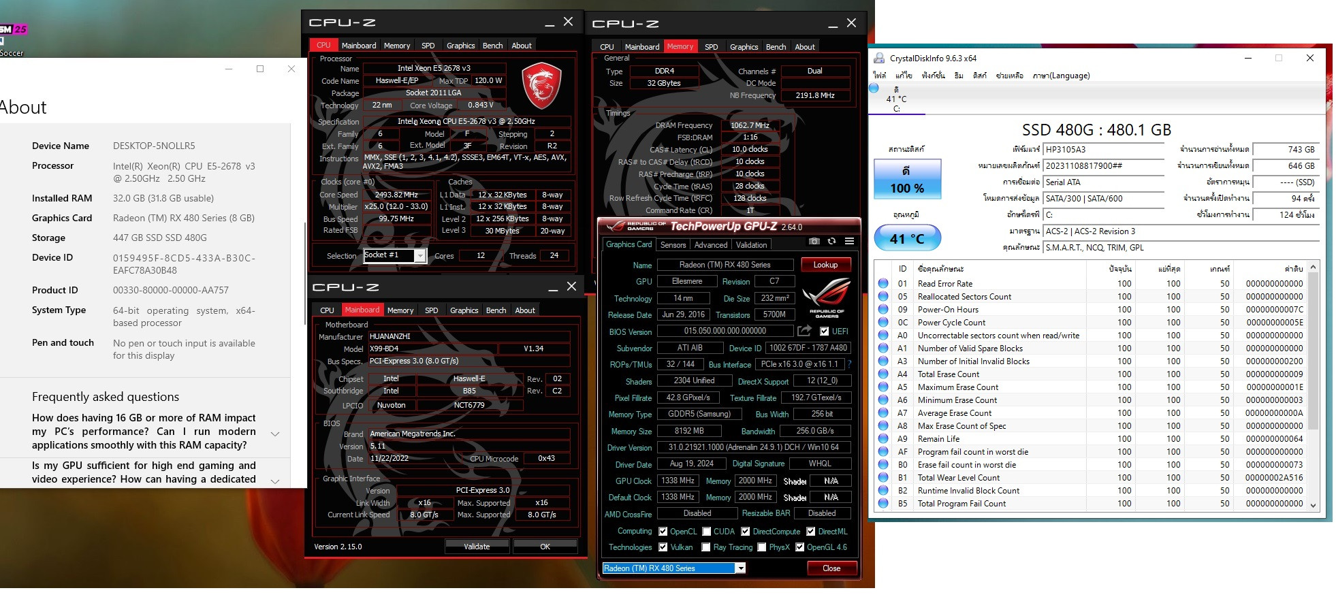
Task: Open the GPU-Z hamburger menu icon
Action: point(849,241)
